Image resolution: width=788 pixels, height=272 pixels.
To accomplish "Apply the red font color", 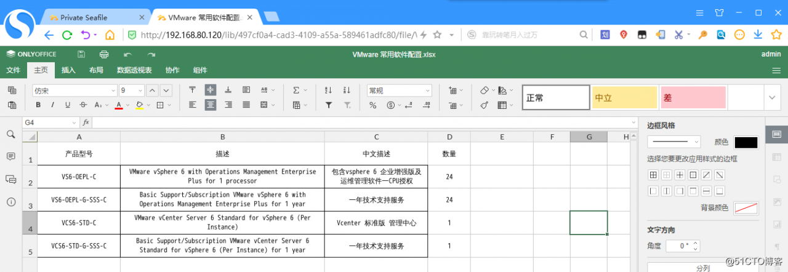I will (x=118, y=105).
